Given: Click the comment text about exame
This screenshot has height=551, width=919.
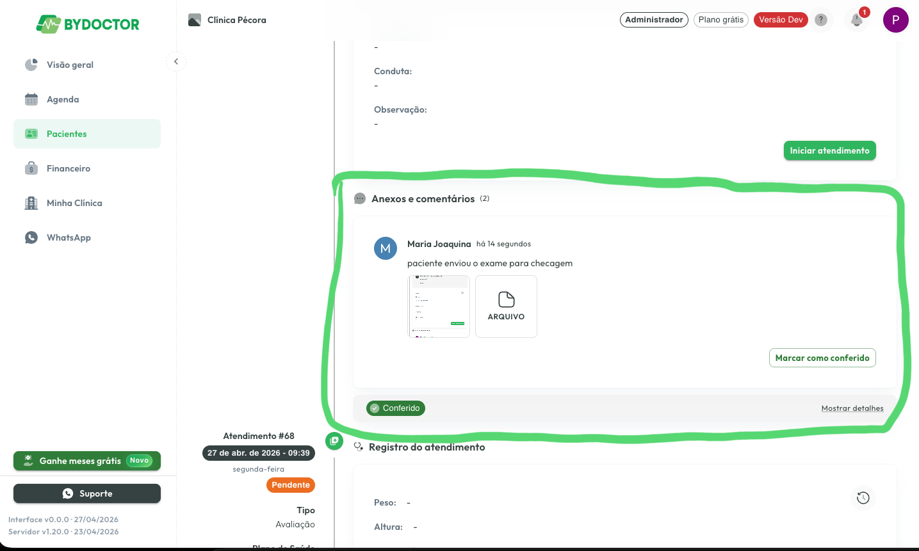Looking at the screenshot, I should pos(490,263).
